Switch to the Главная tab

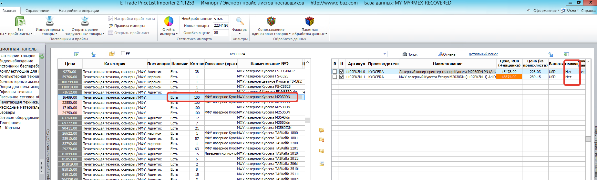pos(9,11)
